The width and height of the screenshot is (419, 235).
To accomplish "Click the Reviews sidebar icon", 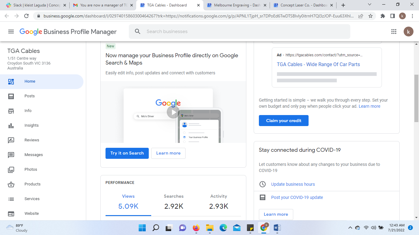I will coord(11,140).
